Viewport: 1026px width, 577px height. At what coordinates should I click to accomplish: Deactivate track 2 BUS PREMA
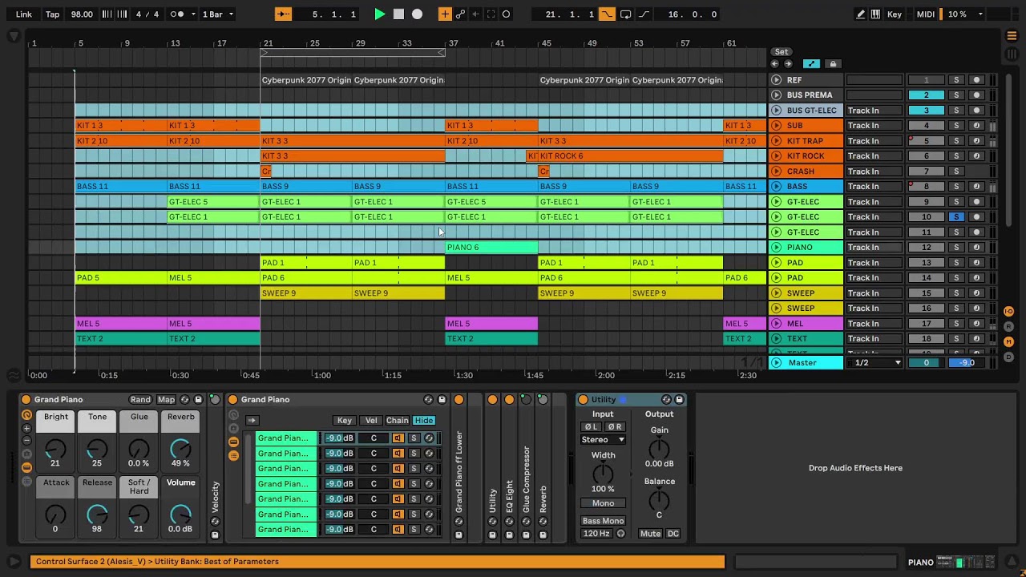[926, 95]
